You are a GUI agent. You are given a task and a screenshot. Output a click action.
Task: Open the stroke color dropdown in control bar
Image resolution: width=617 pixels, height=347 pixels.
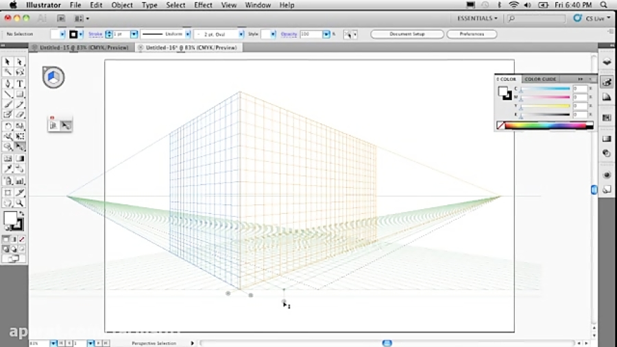pos(81,34)
